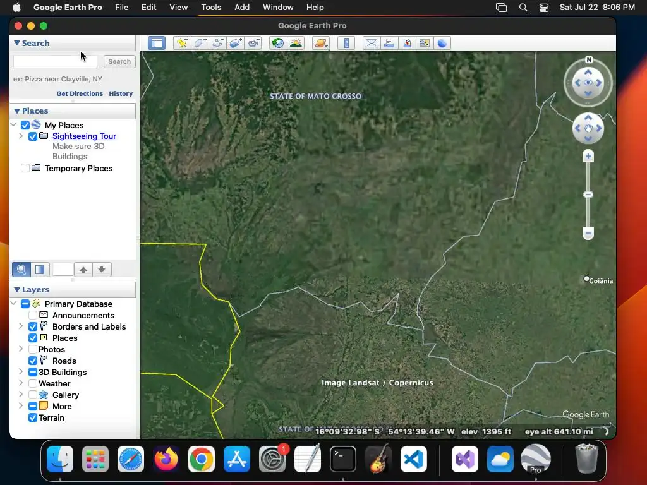The width and height of the screenshot is (647, 485).
Task: Email the view using the envelope icon
Action: [372, 43]
